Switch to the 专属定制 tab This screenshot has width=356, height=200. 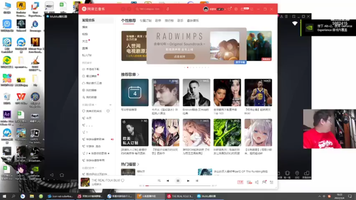pos(146,20)
